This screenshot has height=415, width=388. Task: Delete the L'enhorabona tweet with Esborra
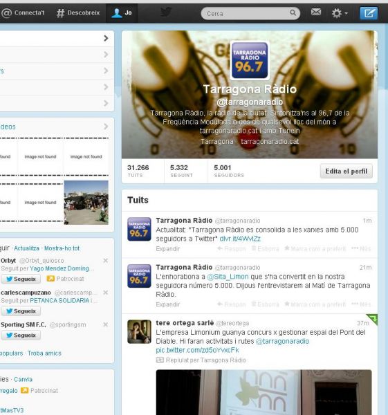(265, 304)
